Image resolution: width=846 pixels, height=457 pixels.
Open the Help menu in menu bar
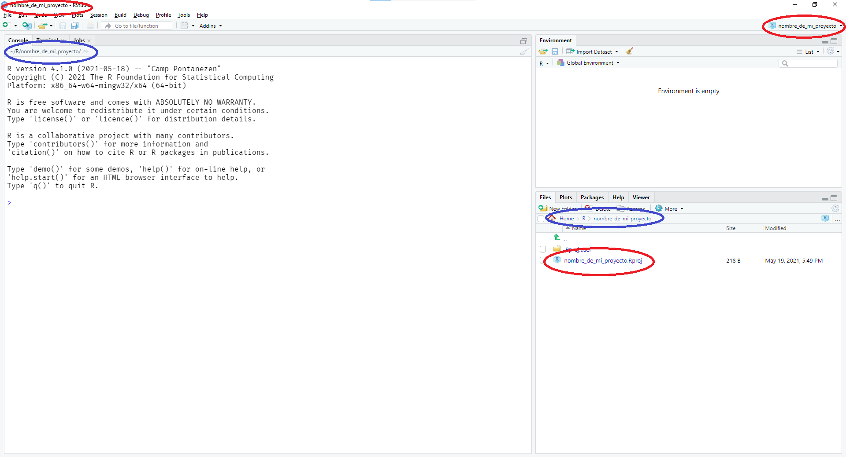click(x=202, y=15)
